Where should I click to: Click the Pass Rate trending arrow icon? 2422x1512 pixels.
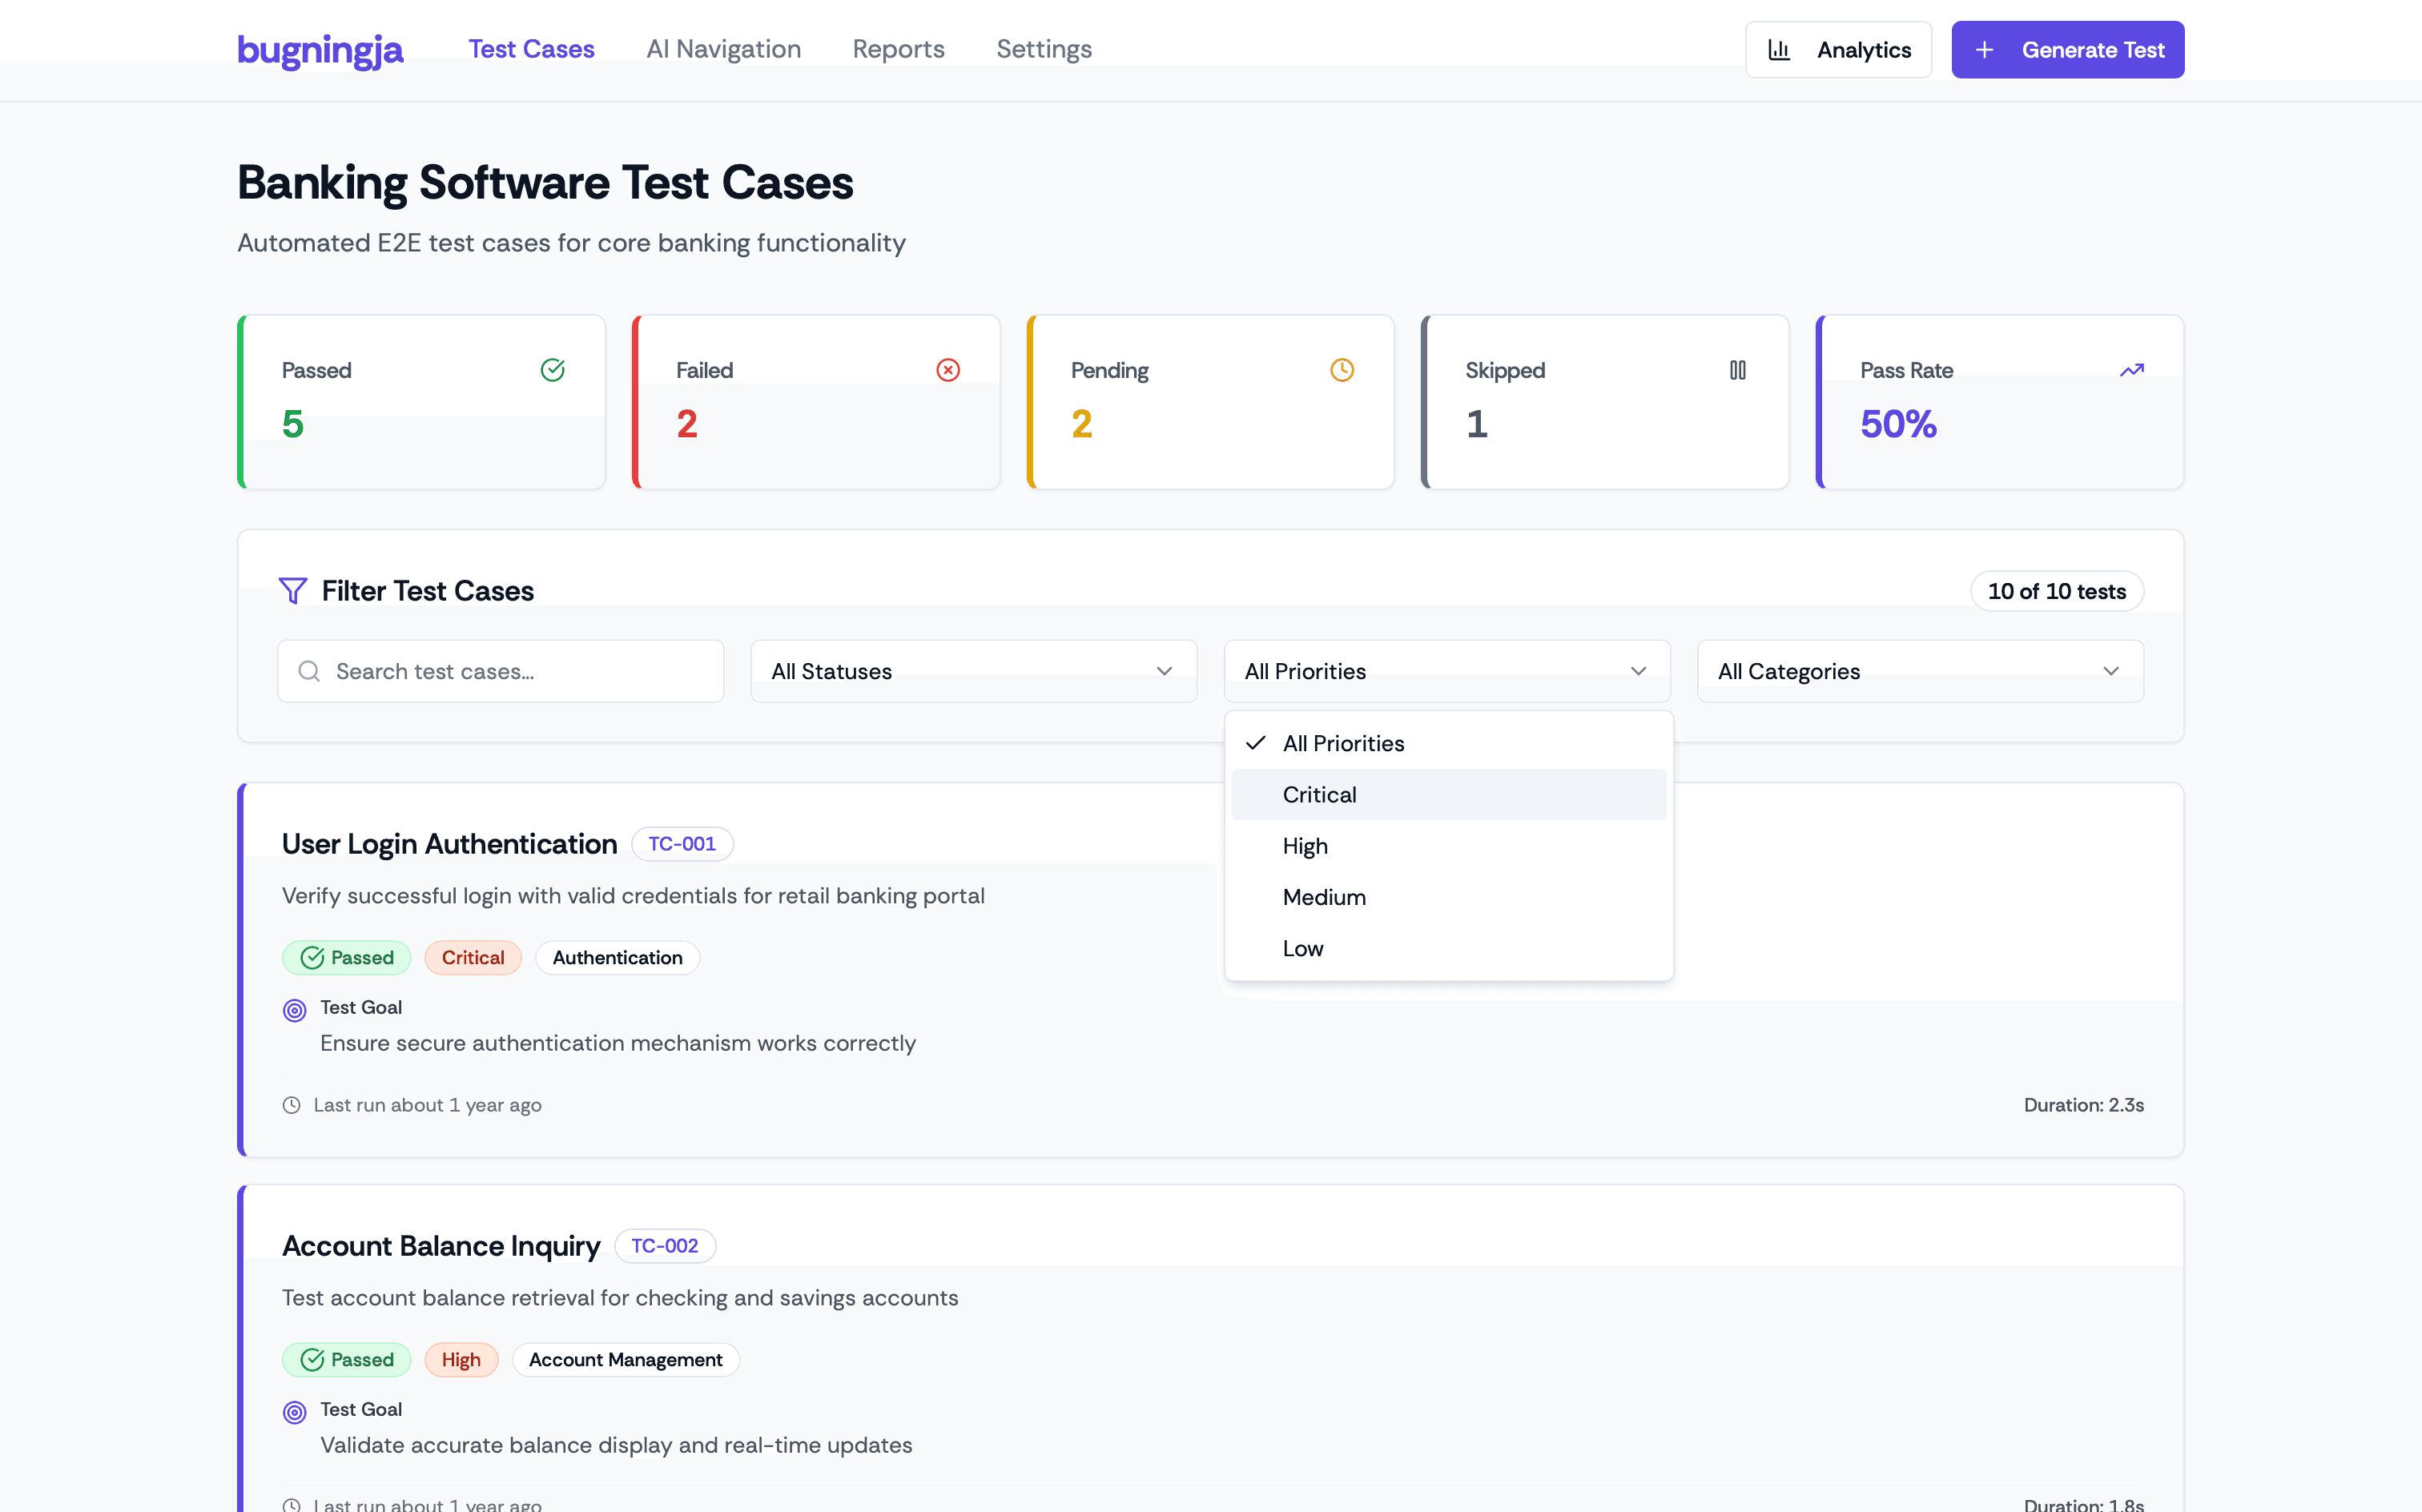[2131, 370]
